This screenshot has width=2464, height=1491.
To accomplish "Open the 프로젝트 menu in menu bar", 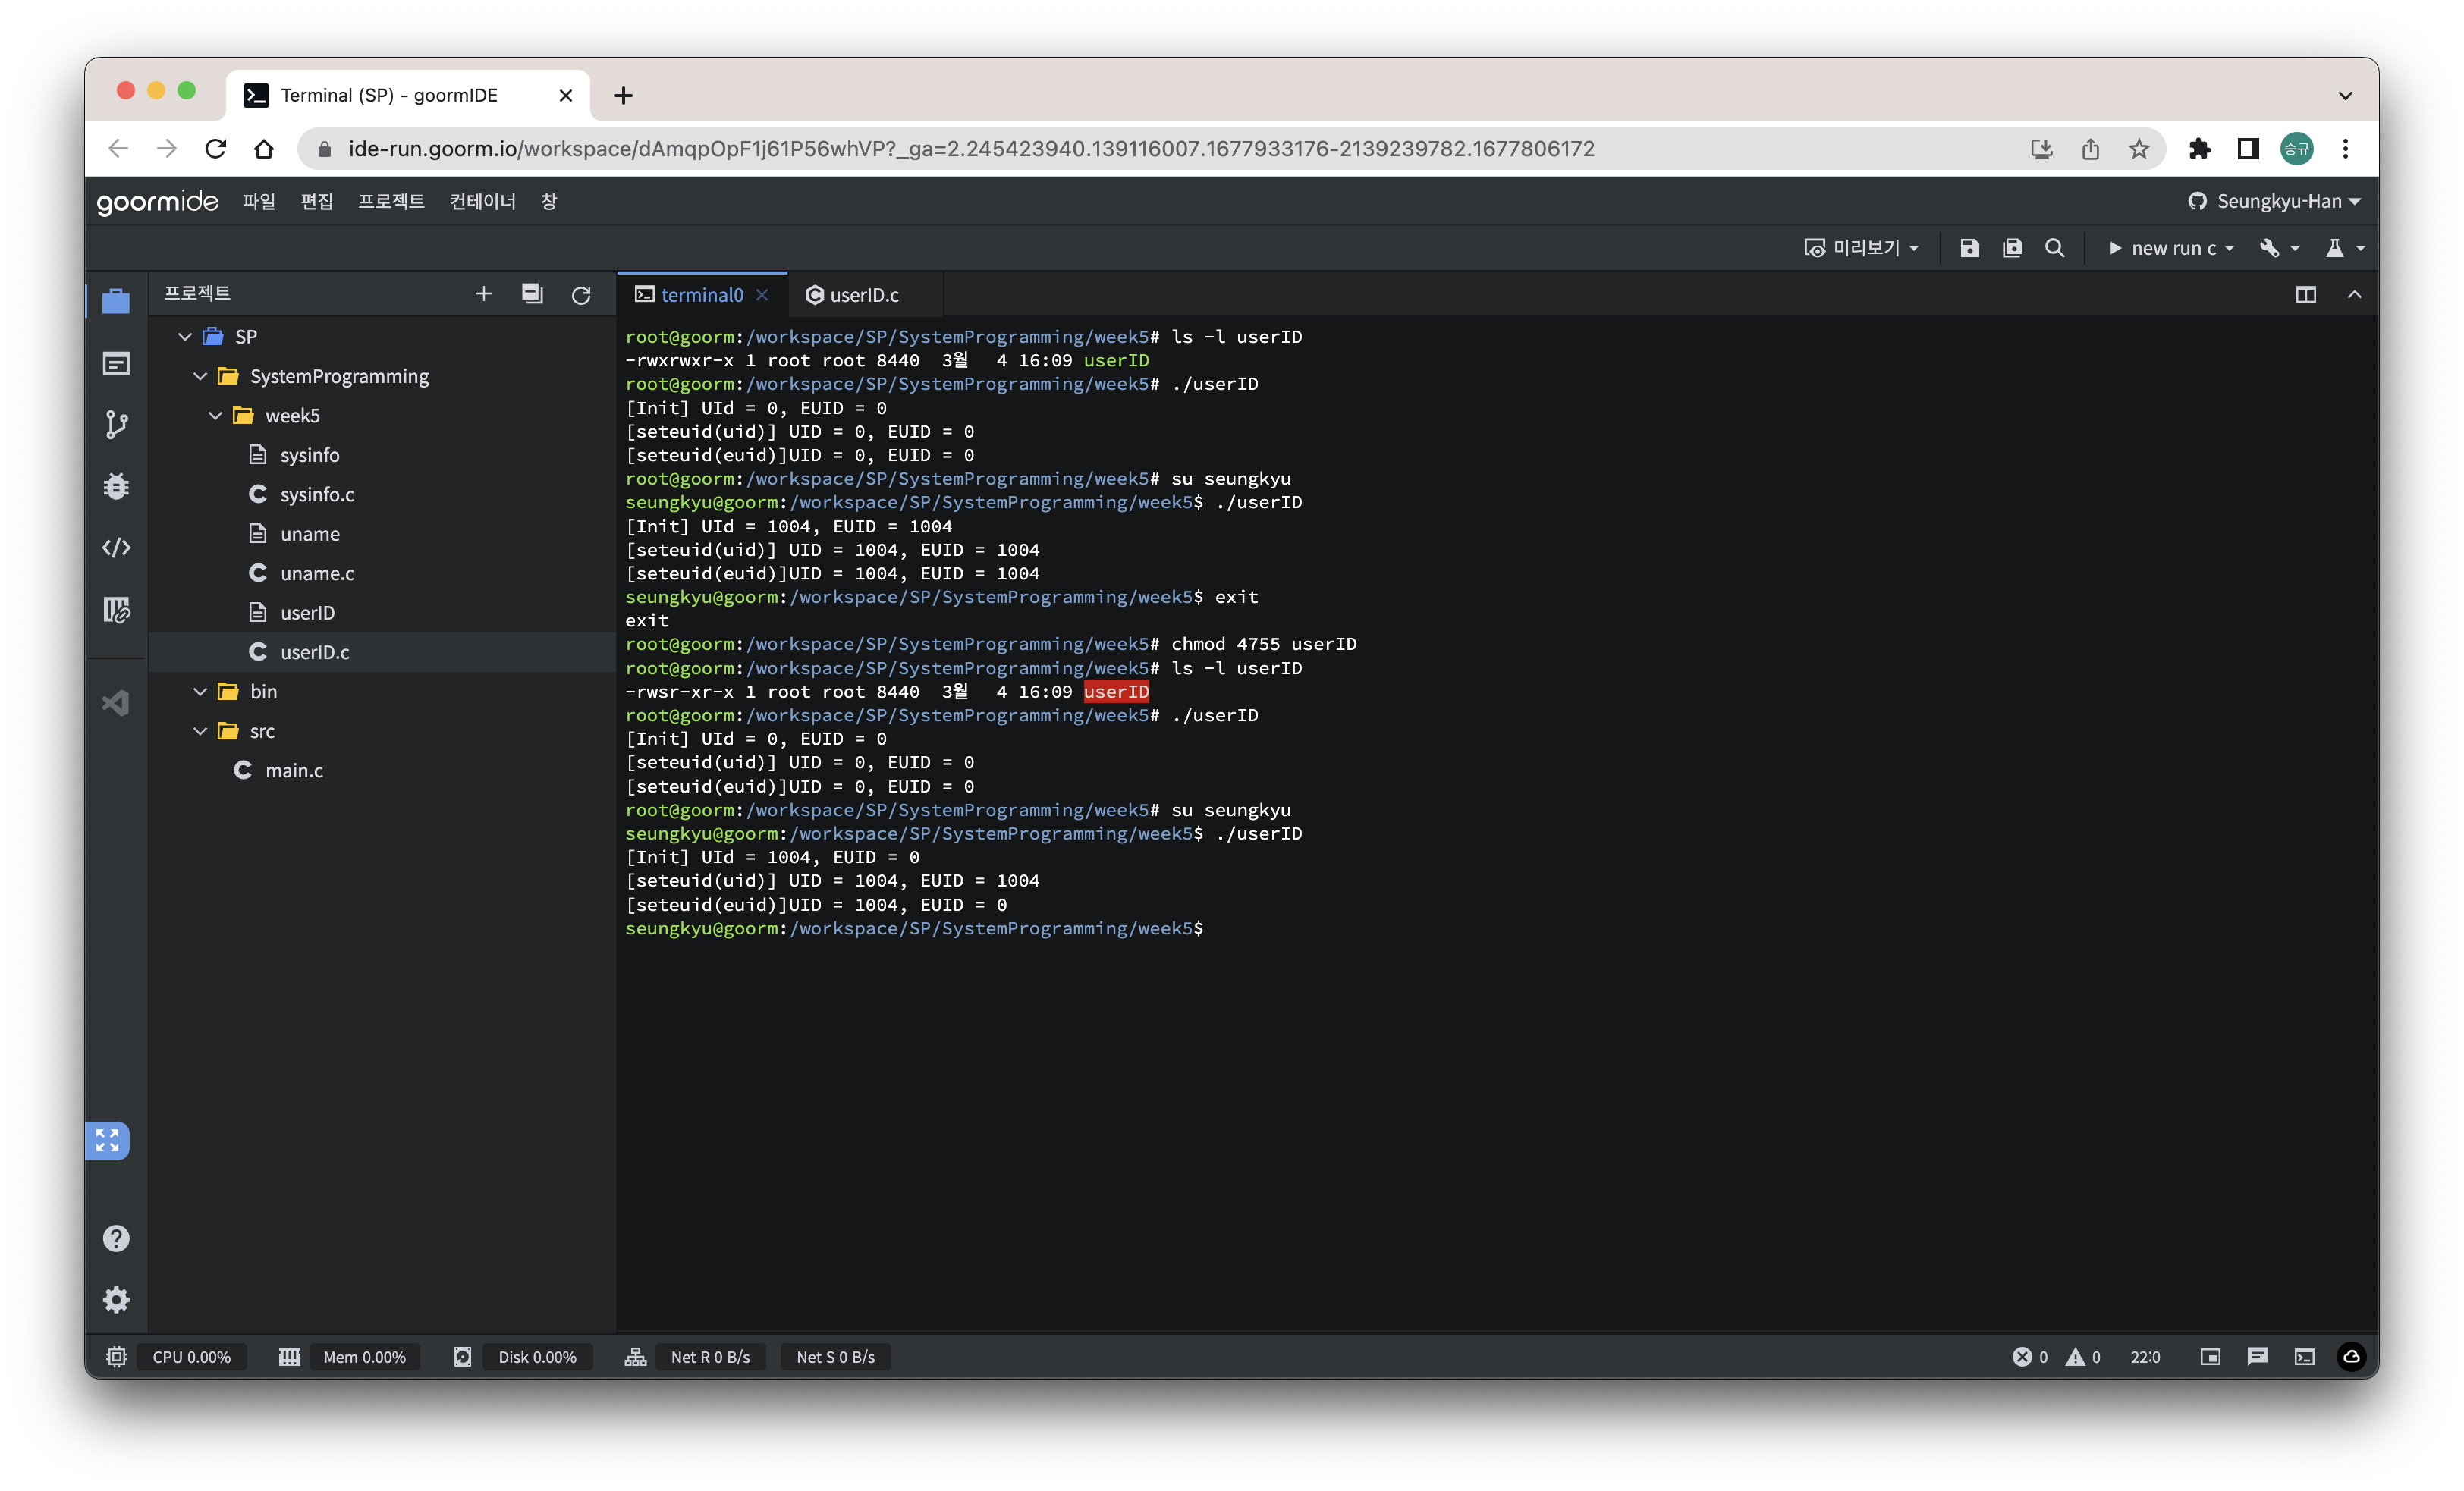I will point(391,201).
